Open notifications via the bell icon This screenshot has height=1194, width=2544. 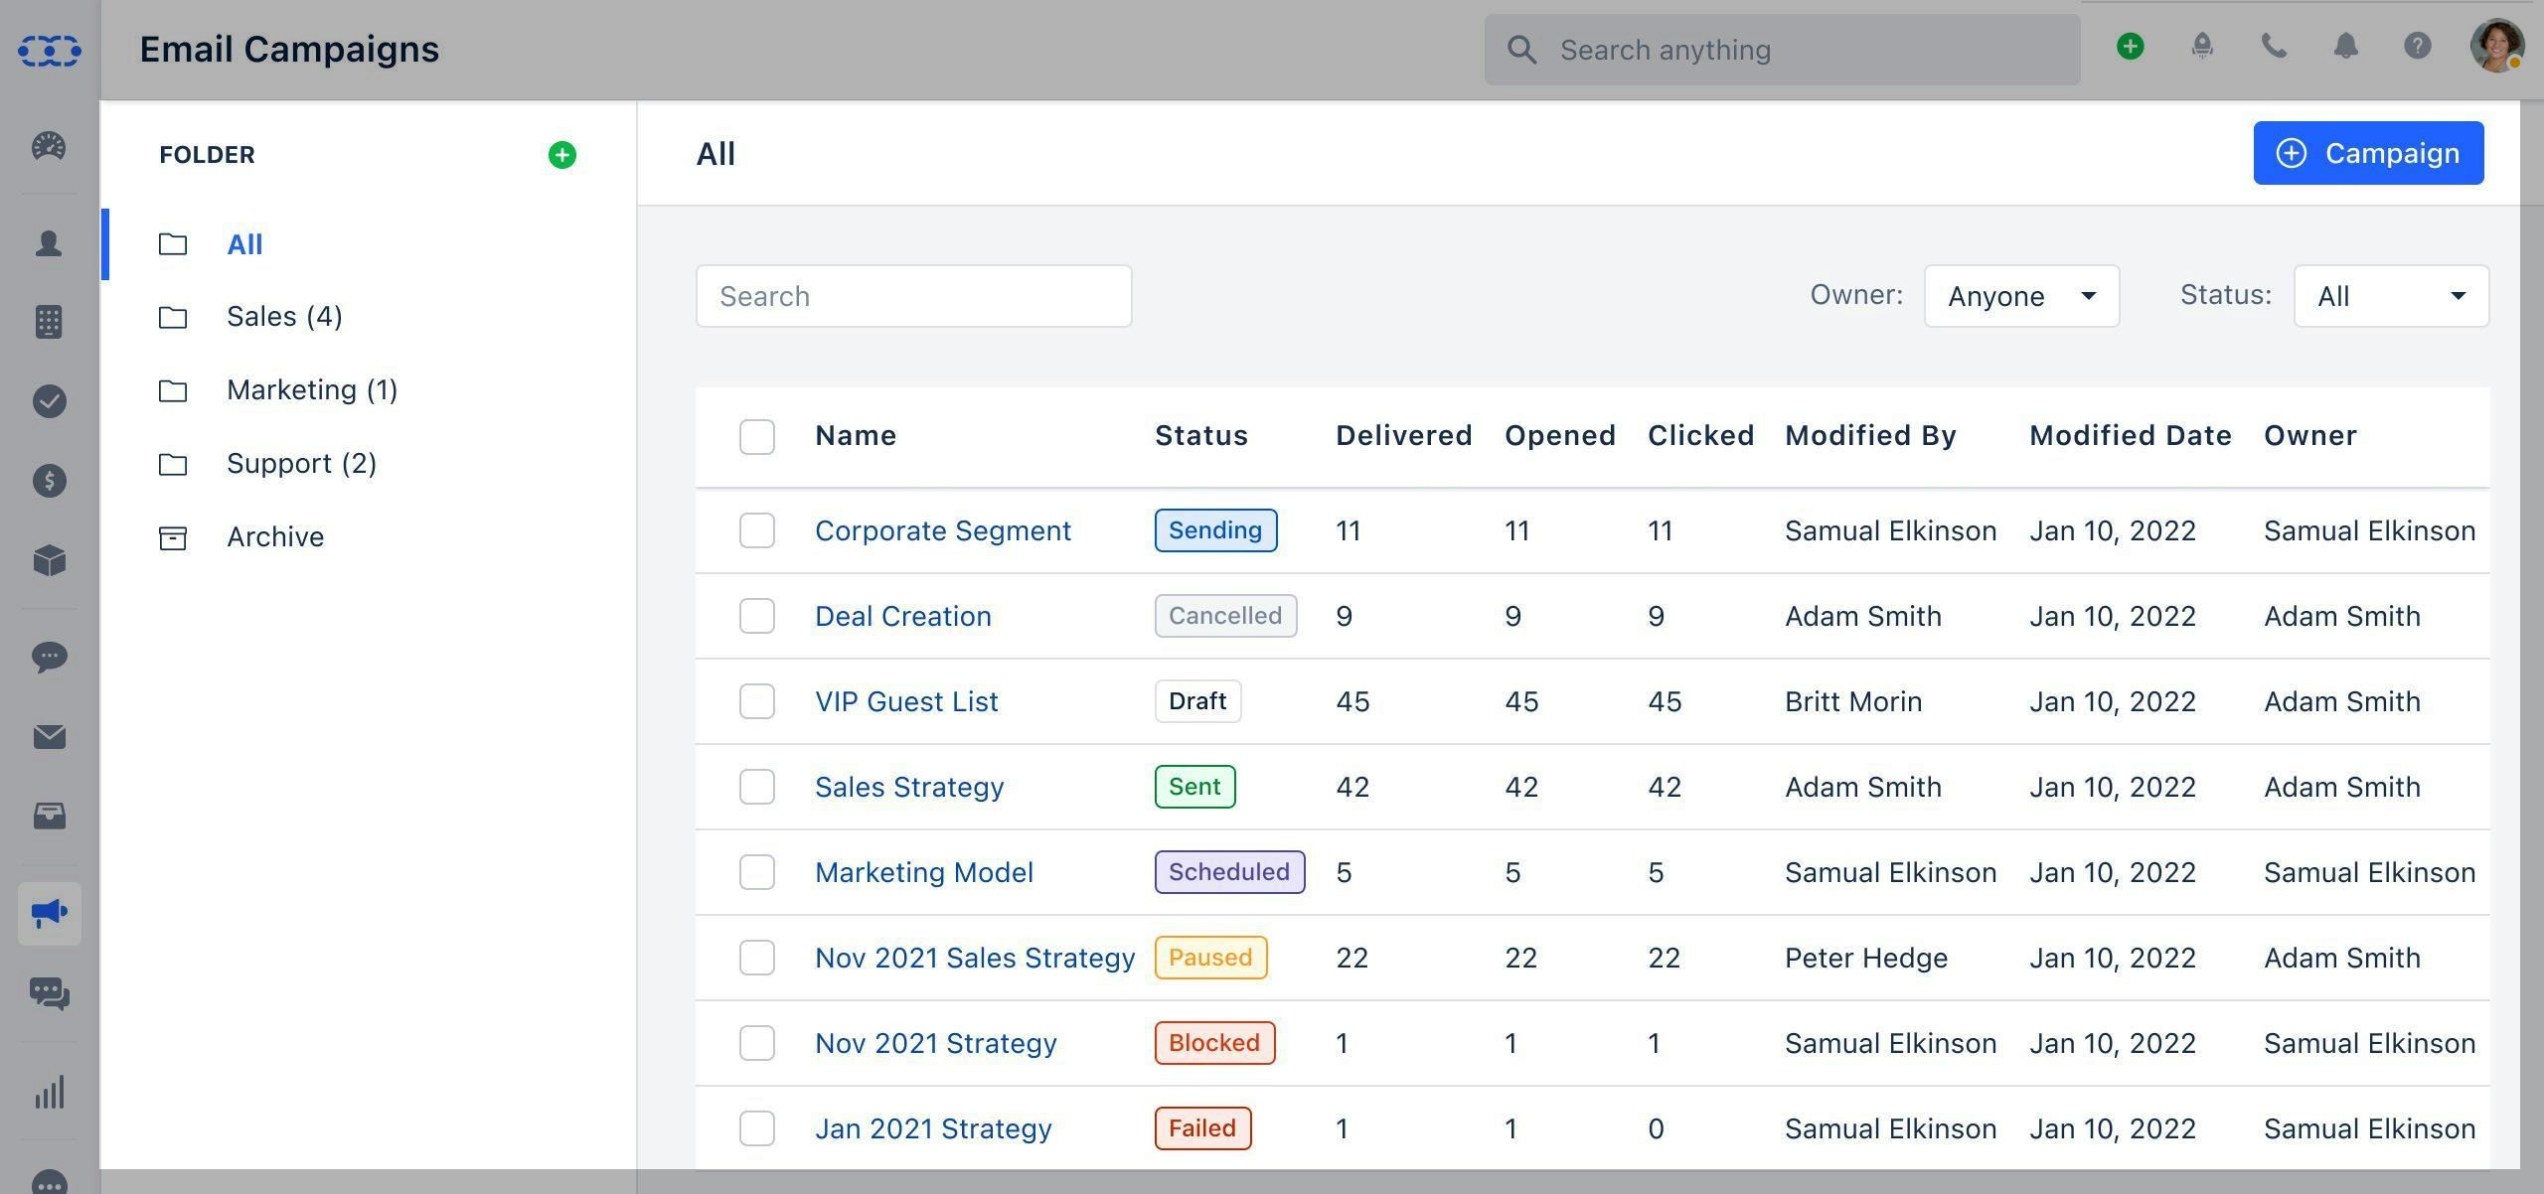[2344, 47]
